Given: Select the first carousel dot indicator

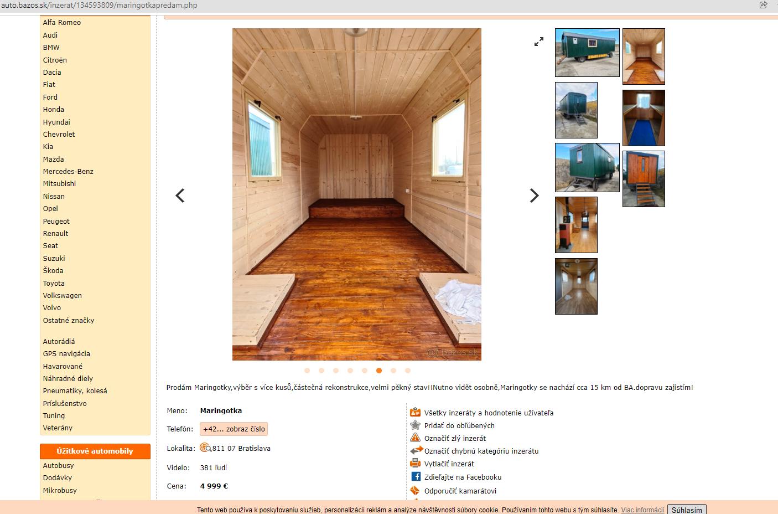Looking at the screenshot, I should pos(307,371).
